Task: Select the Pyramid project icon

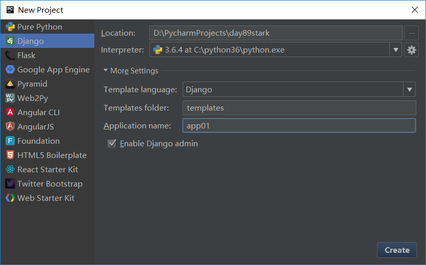Action: click(x=10, y=84)
